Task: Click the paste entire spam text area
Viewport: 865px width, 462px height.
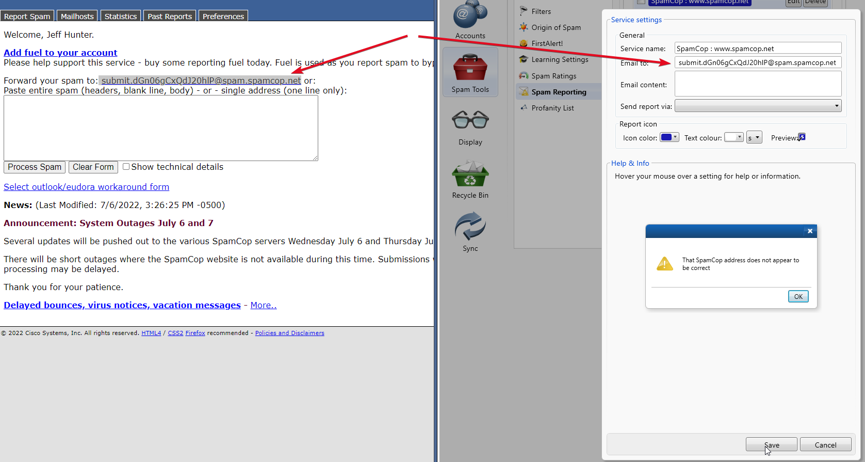Action: pos(161,128)
